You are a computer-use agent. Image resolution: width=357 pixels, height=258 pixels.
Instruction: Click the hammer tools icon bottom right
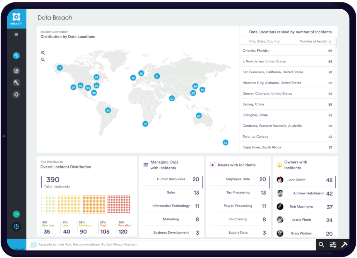(344, 244)
